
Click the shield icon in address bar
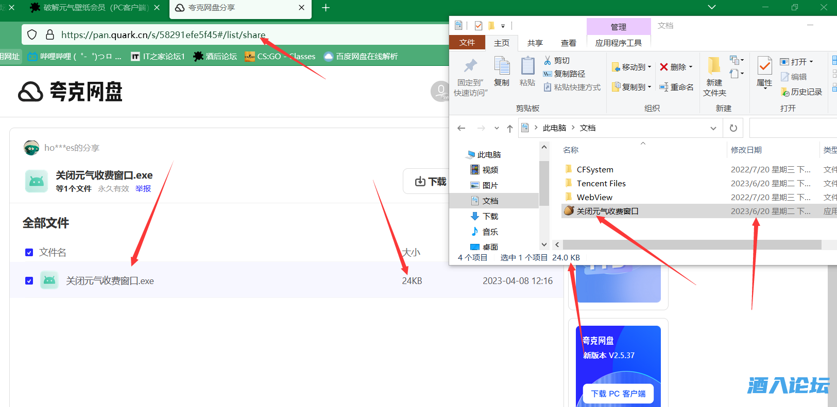point(32,34)
